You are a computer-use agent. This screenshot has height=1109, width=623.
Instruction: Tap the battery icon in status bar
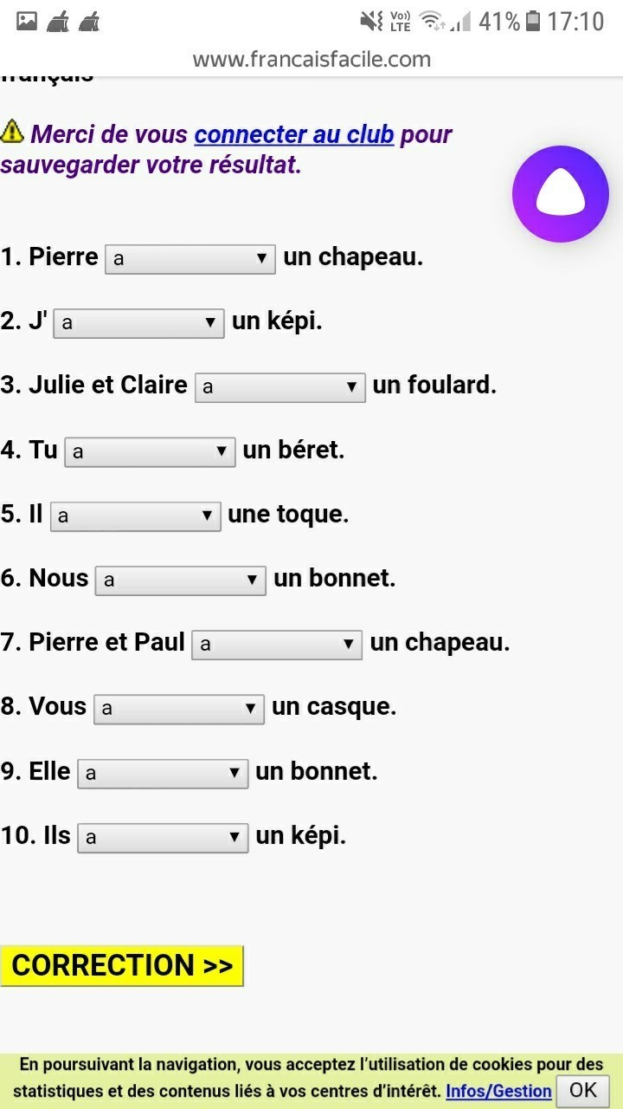click(533, 21)
